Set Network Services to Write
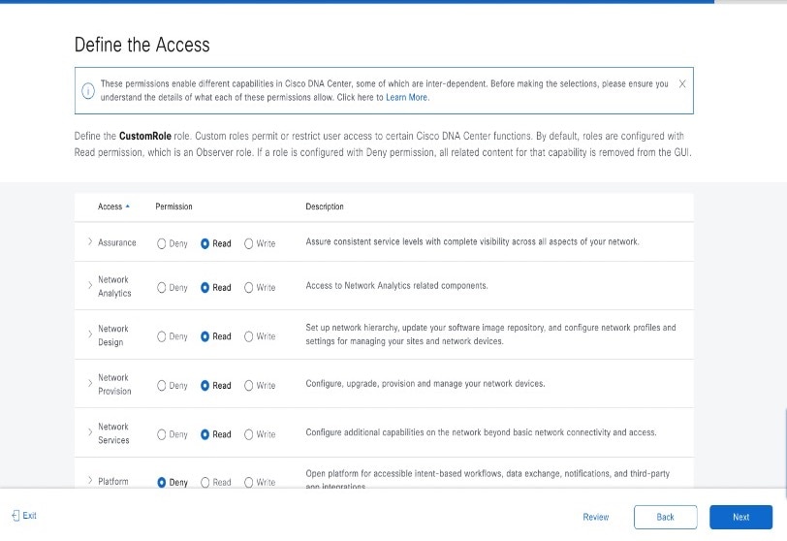 248,434
